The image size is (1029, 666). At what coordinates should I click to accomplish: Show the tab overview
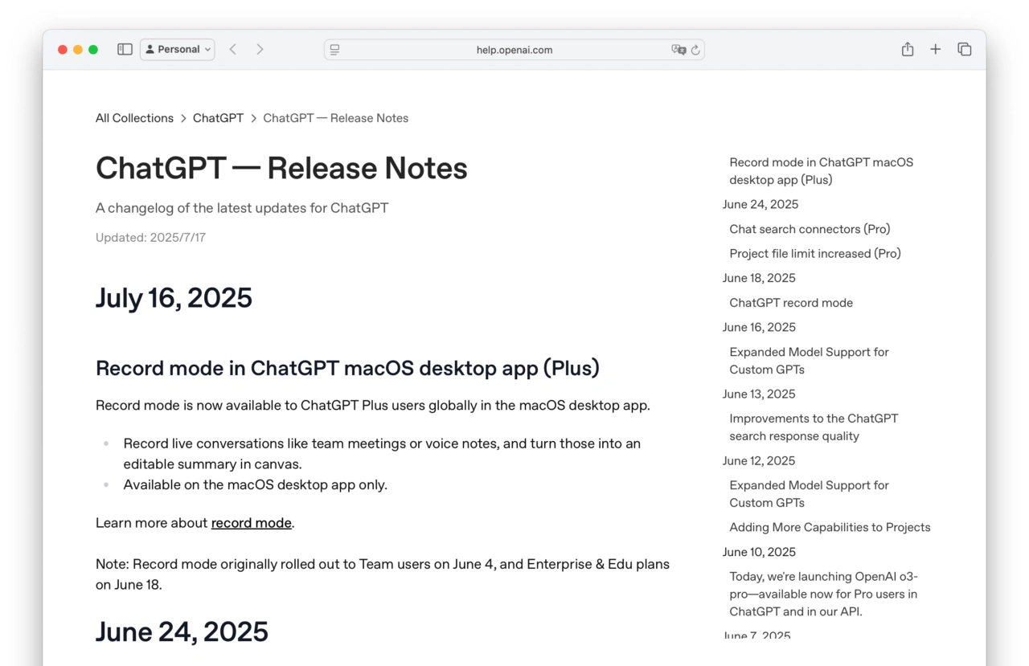coord(964,49)
